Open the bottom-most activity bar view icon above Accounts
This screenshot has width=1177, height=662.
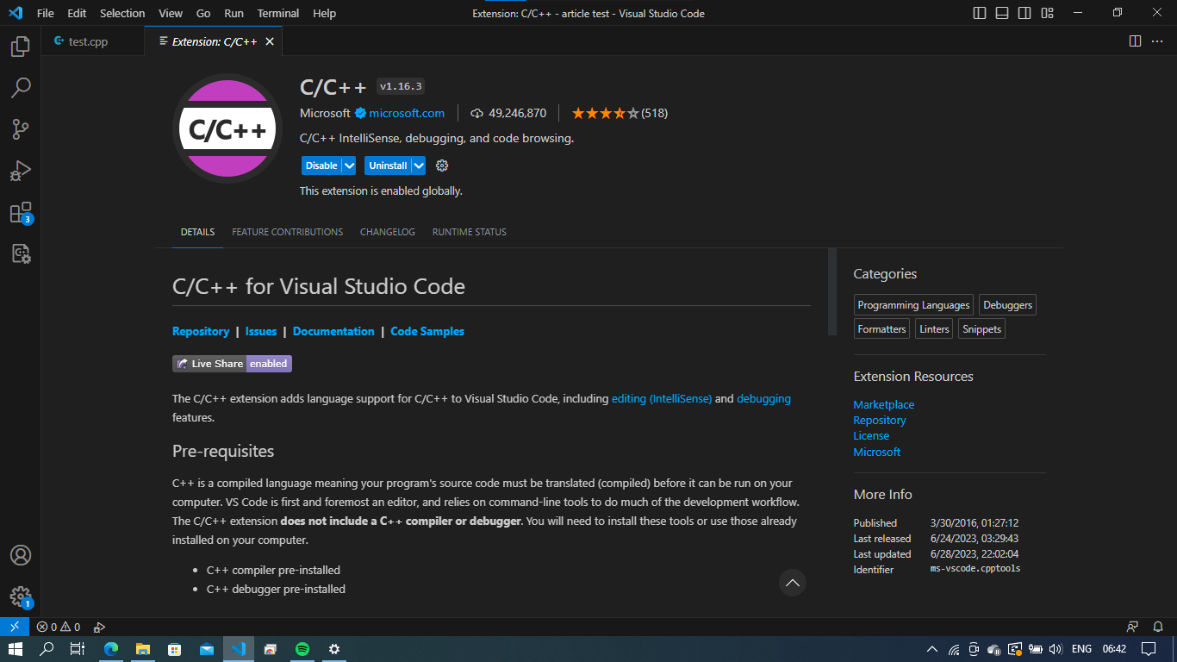(21, 253)
